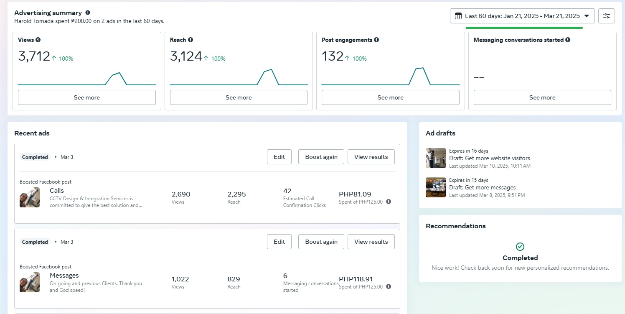Click Last updated Mar 10, 2025 text

pyautogui.click(x=490, y=166)
